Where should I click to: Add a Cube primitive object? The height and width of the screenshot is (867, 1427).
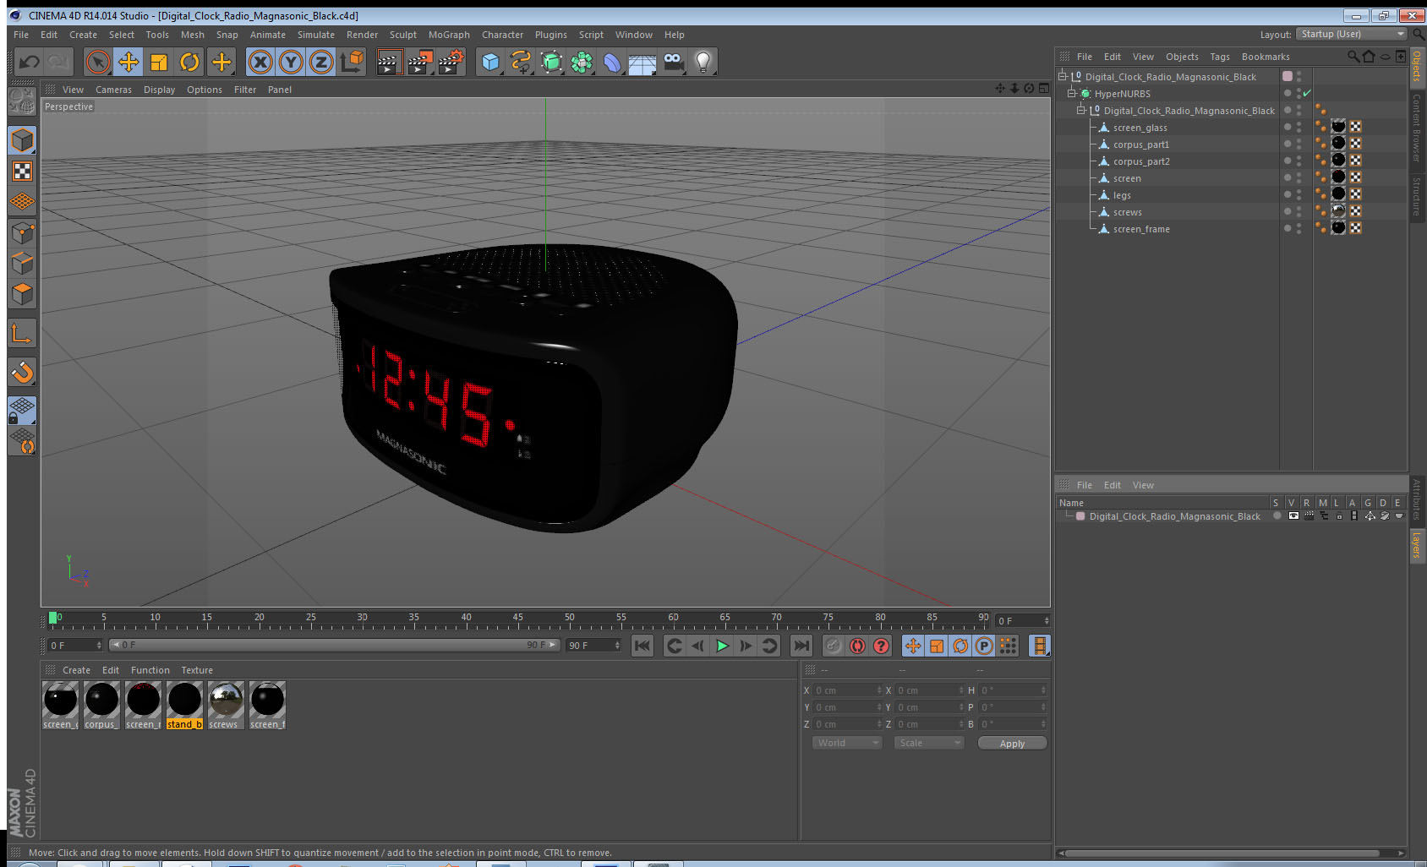pyautogui.click(x=490, y=62)
